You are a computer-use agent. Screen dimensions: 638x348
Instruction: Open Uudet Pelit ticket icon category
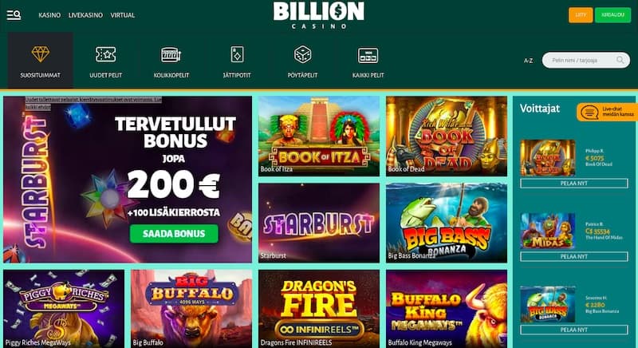pos(106,54)
